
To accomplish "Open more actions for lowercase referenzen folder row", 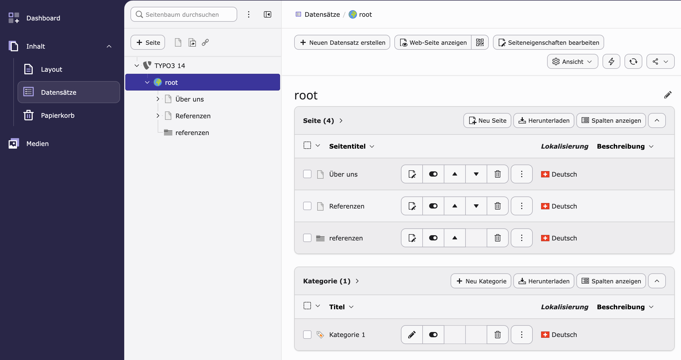I will click(x=521, y=238).
